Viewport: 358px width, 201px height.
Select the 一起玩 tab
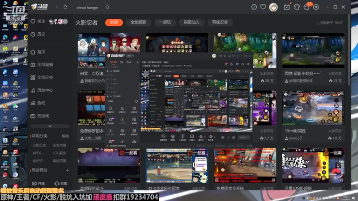pyautogui.click(x=165, y=22)
